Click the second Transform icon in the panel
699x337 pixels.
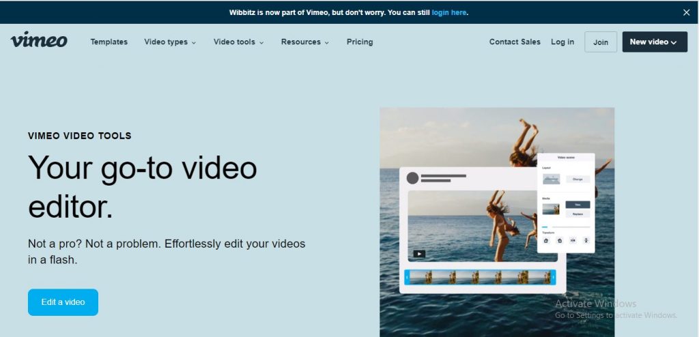[560, 240]
